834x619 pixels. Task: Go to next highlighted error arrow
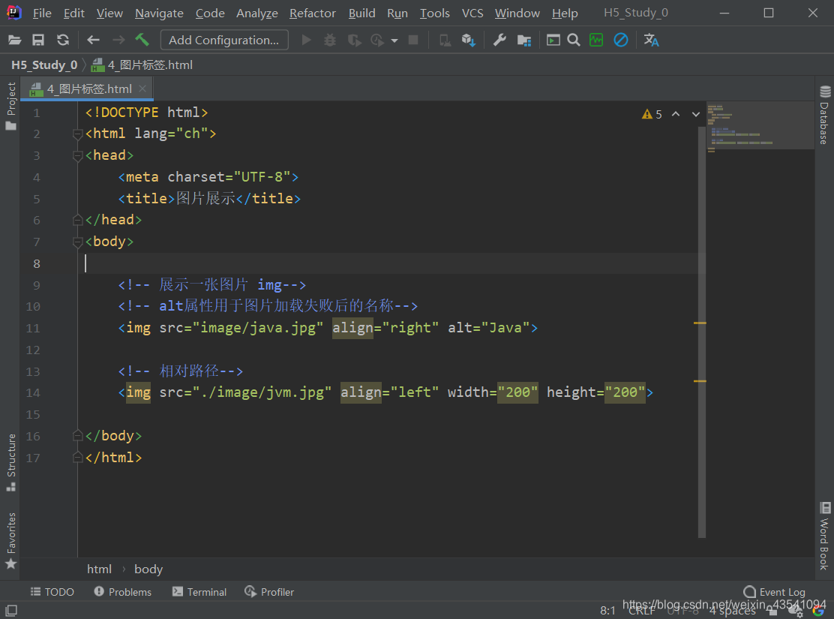coord(696,114)
